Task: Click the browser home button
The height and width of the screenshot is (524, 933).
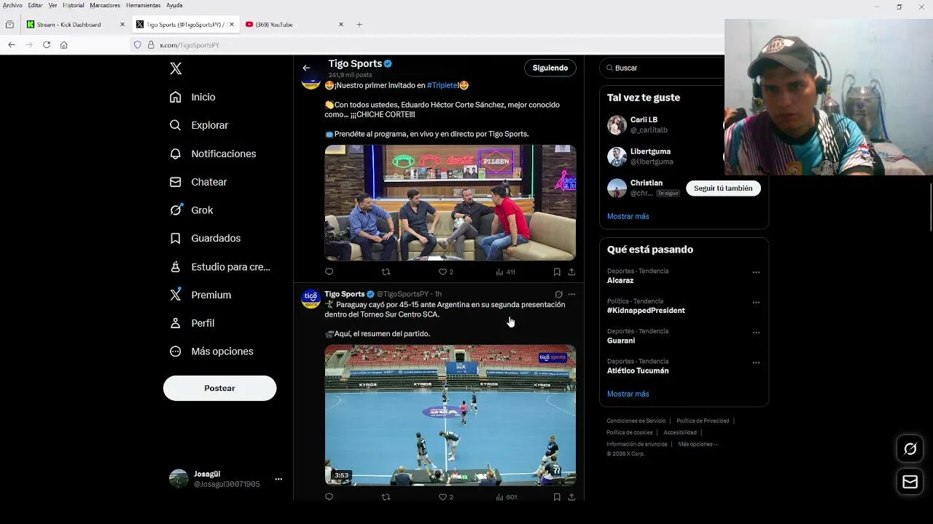Action: coord(64,44)
